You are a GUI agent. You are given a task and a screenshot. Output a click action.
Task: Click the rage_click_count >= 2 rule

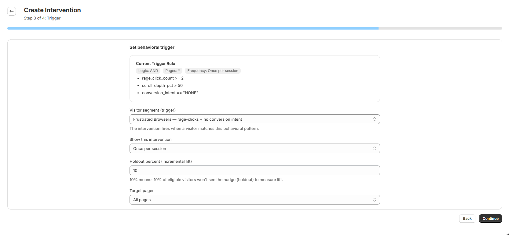click(x=163, y=78)
